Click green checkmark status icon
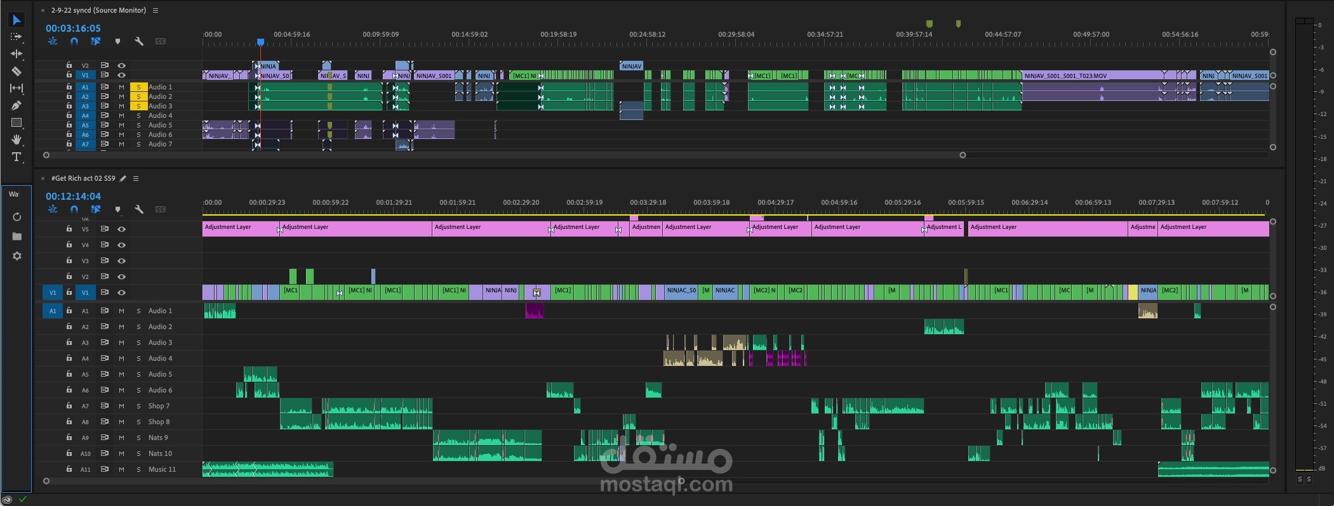Viewport: 1334px width, 506px height. click(x=23, y=500)
